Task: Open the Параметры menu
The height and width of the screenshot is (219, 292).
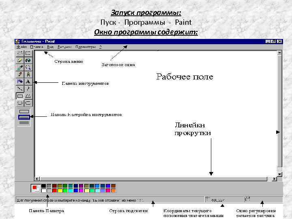Action: (86, 47)
